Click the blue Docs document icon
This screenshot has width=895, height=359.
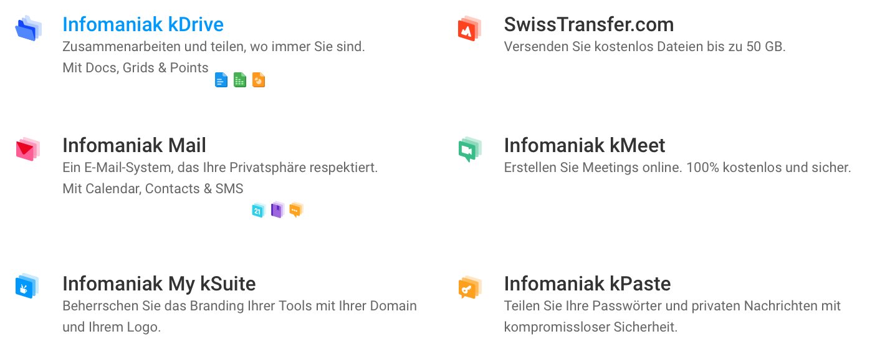pos(221,80)
